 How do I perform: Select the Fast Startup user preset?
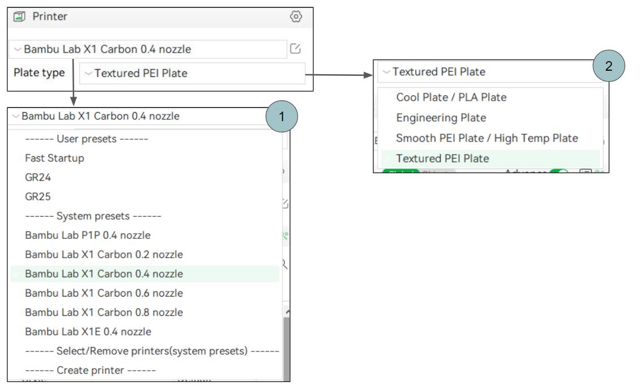[54, 158]
